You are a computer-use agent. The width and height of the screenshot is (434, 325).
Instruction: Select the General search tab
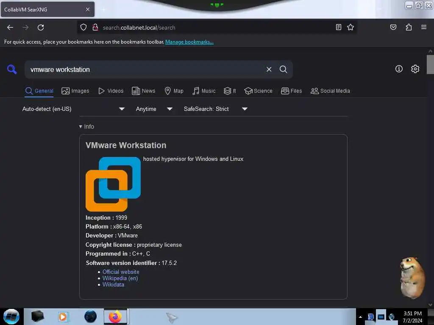tap(39, 91)
